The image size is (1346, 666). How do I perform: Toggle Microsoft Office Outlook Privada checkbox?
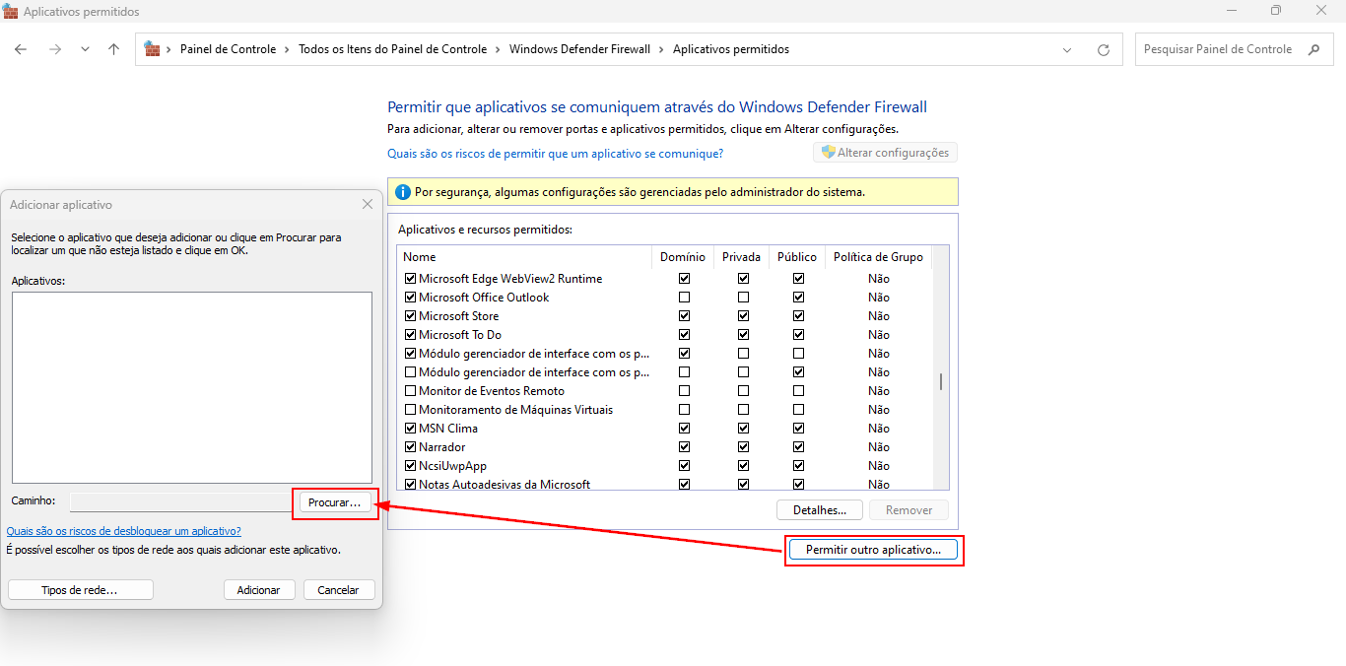click(743, 298)
